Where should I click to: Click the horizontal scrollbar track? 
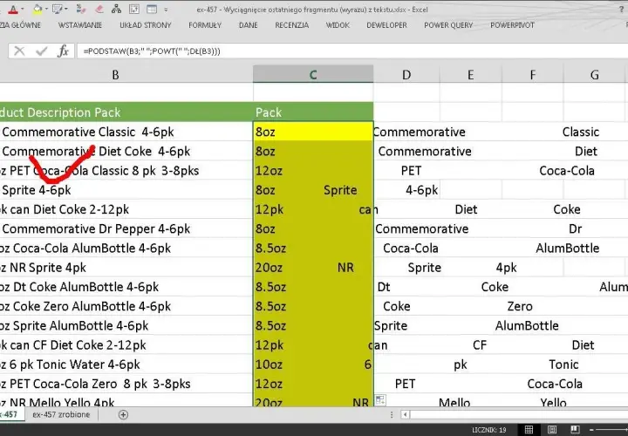click(x=519, y=415)
